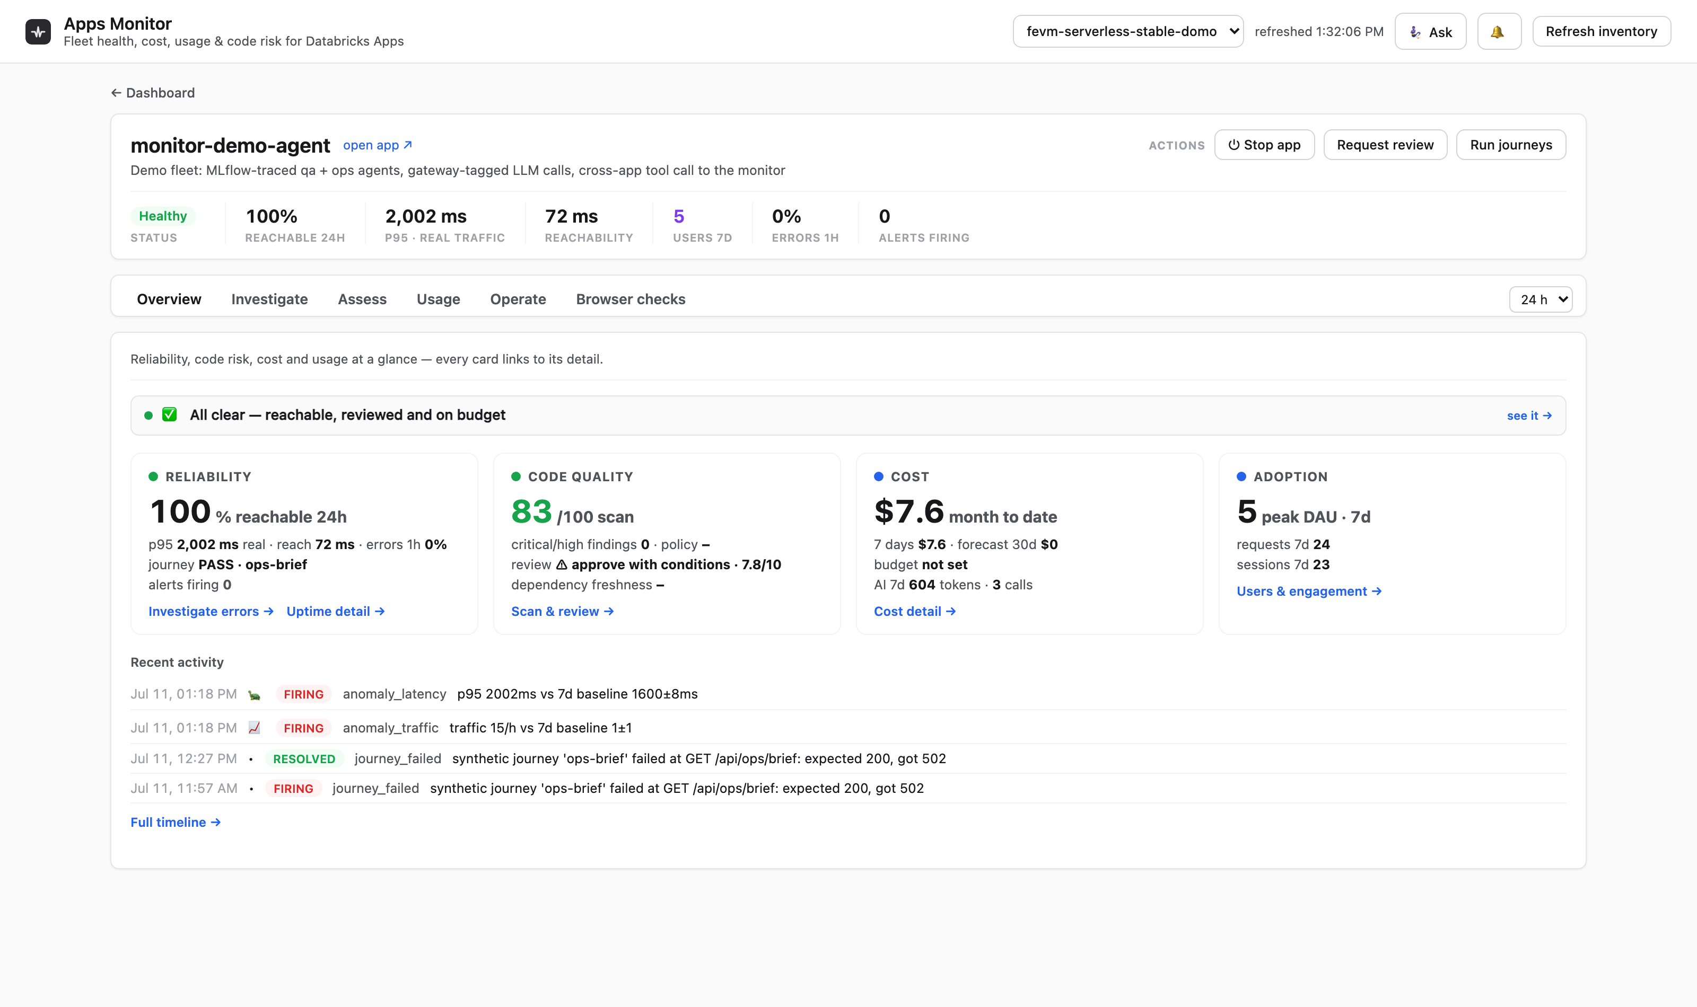Open Investigate errors link
Screen dimensions: 1697x1007
(211, 612)
